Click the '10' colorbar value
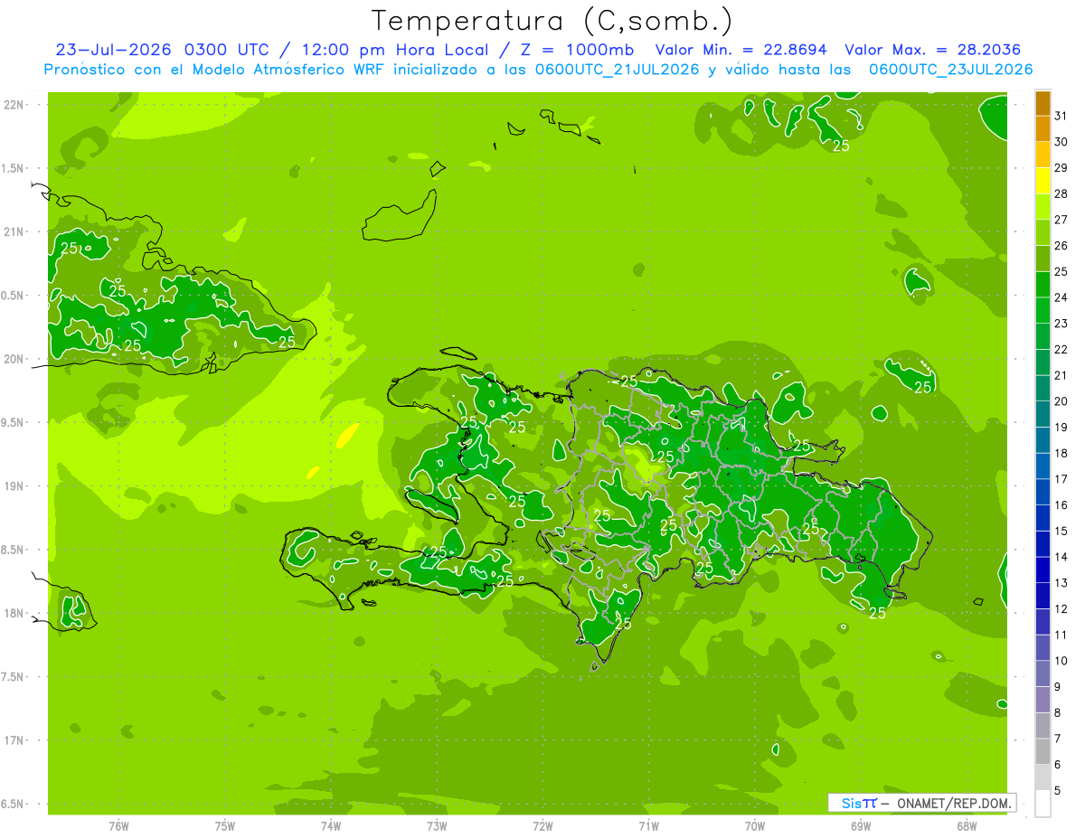Viewport: 1085px width, 838px height. (x=1061, y=661)
